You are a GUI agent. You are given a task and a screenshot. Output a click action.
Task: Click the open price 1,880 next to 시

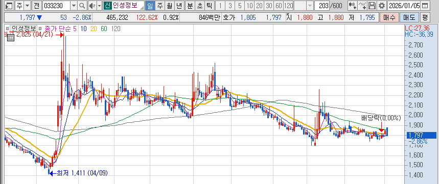[305, 18]
